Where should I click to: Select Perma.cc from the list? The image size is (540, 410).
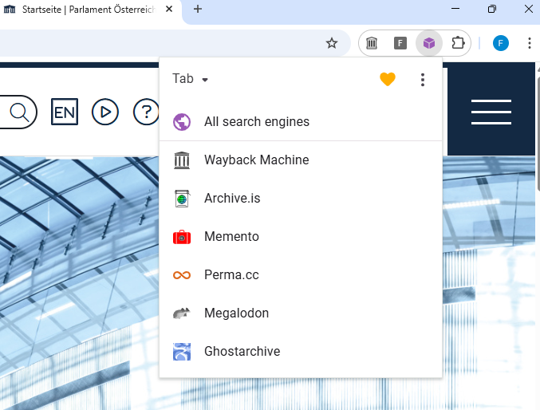[231, 275]
